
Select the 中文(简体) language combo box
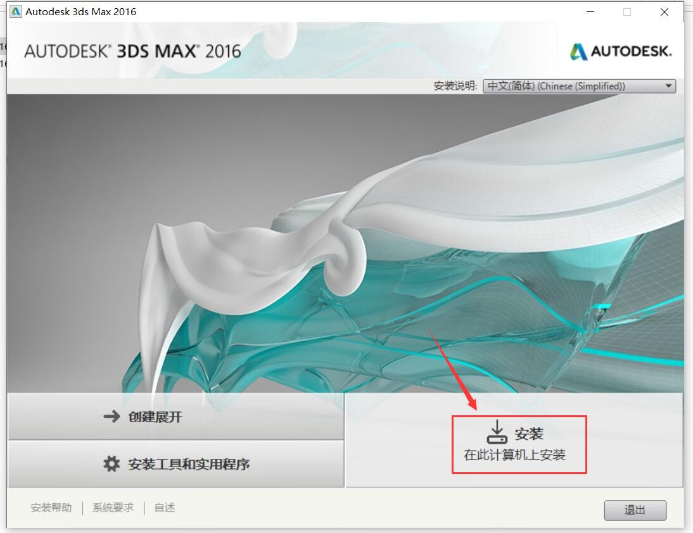580,85
